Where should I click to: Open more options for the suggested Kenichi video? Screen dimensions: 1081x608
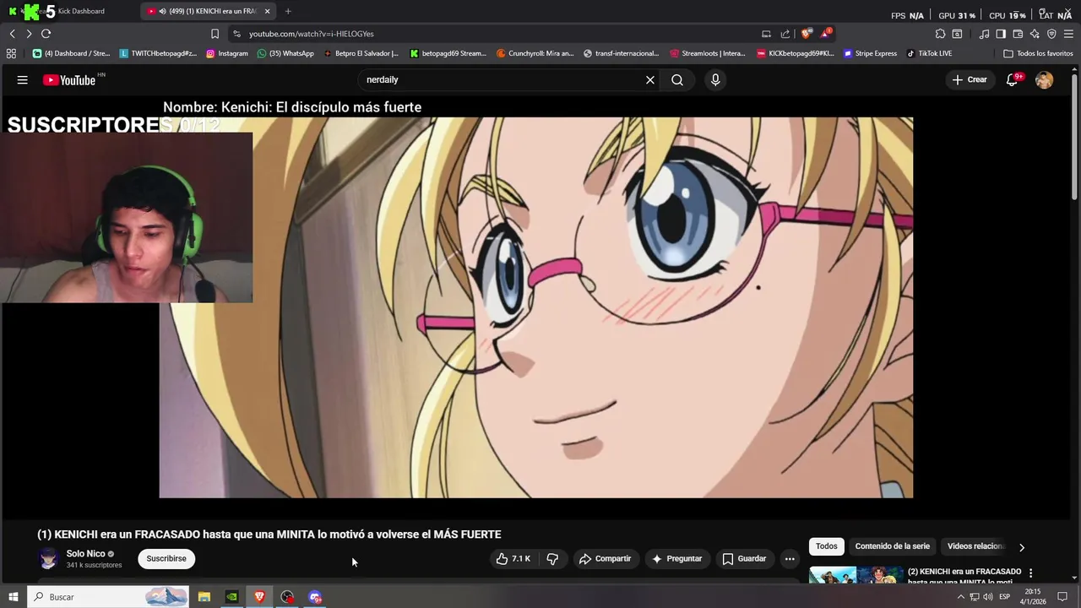click(x=1030, y=573)
